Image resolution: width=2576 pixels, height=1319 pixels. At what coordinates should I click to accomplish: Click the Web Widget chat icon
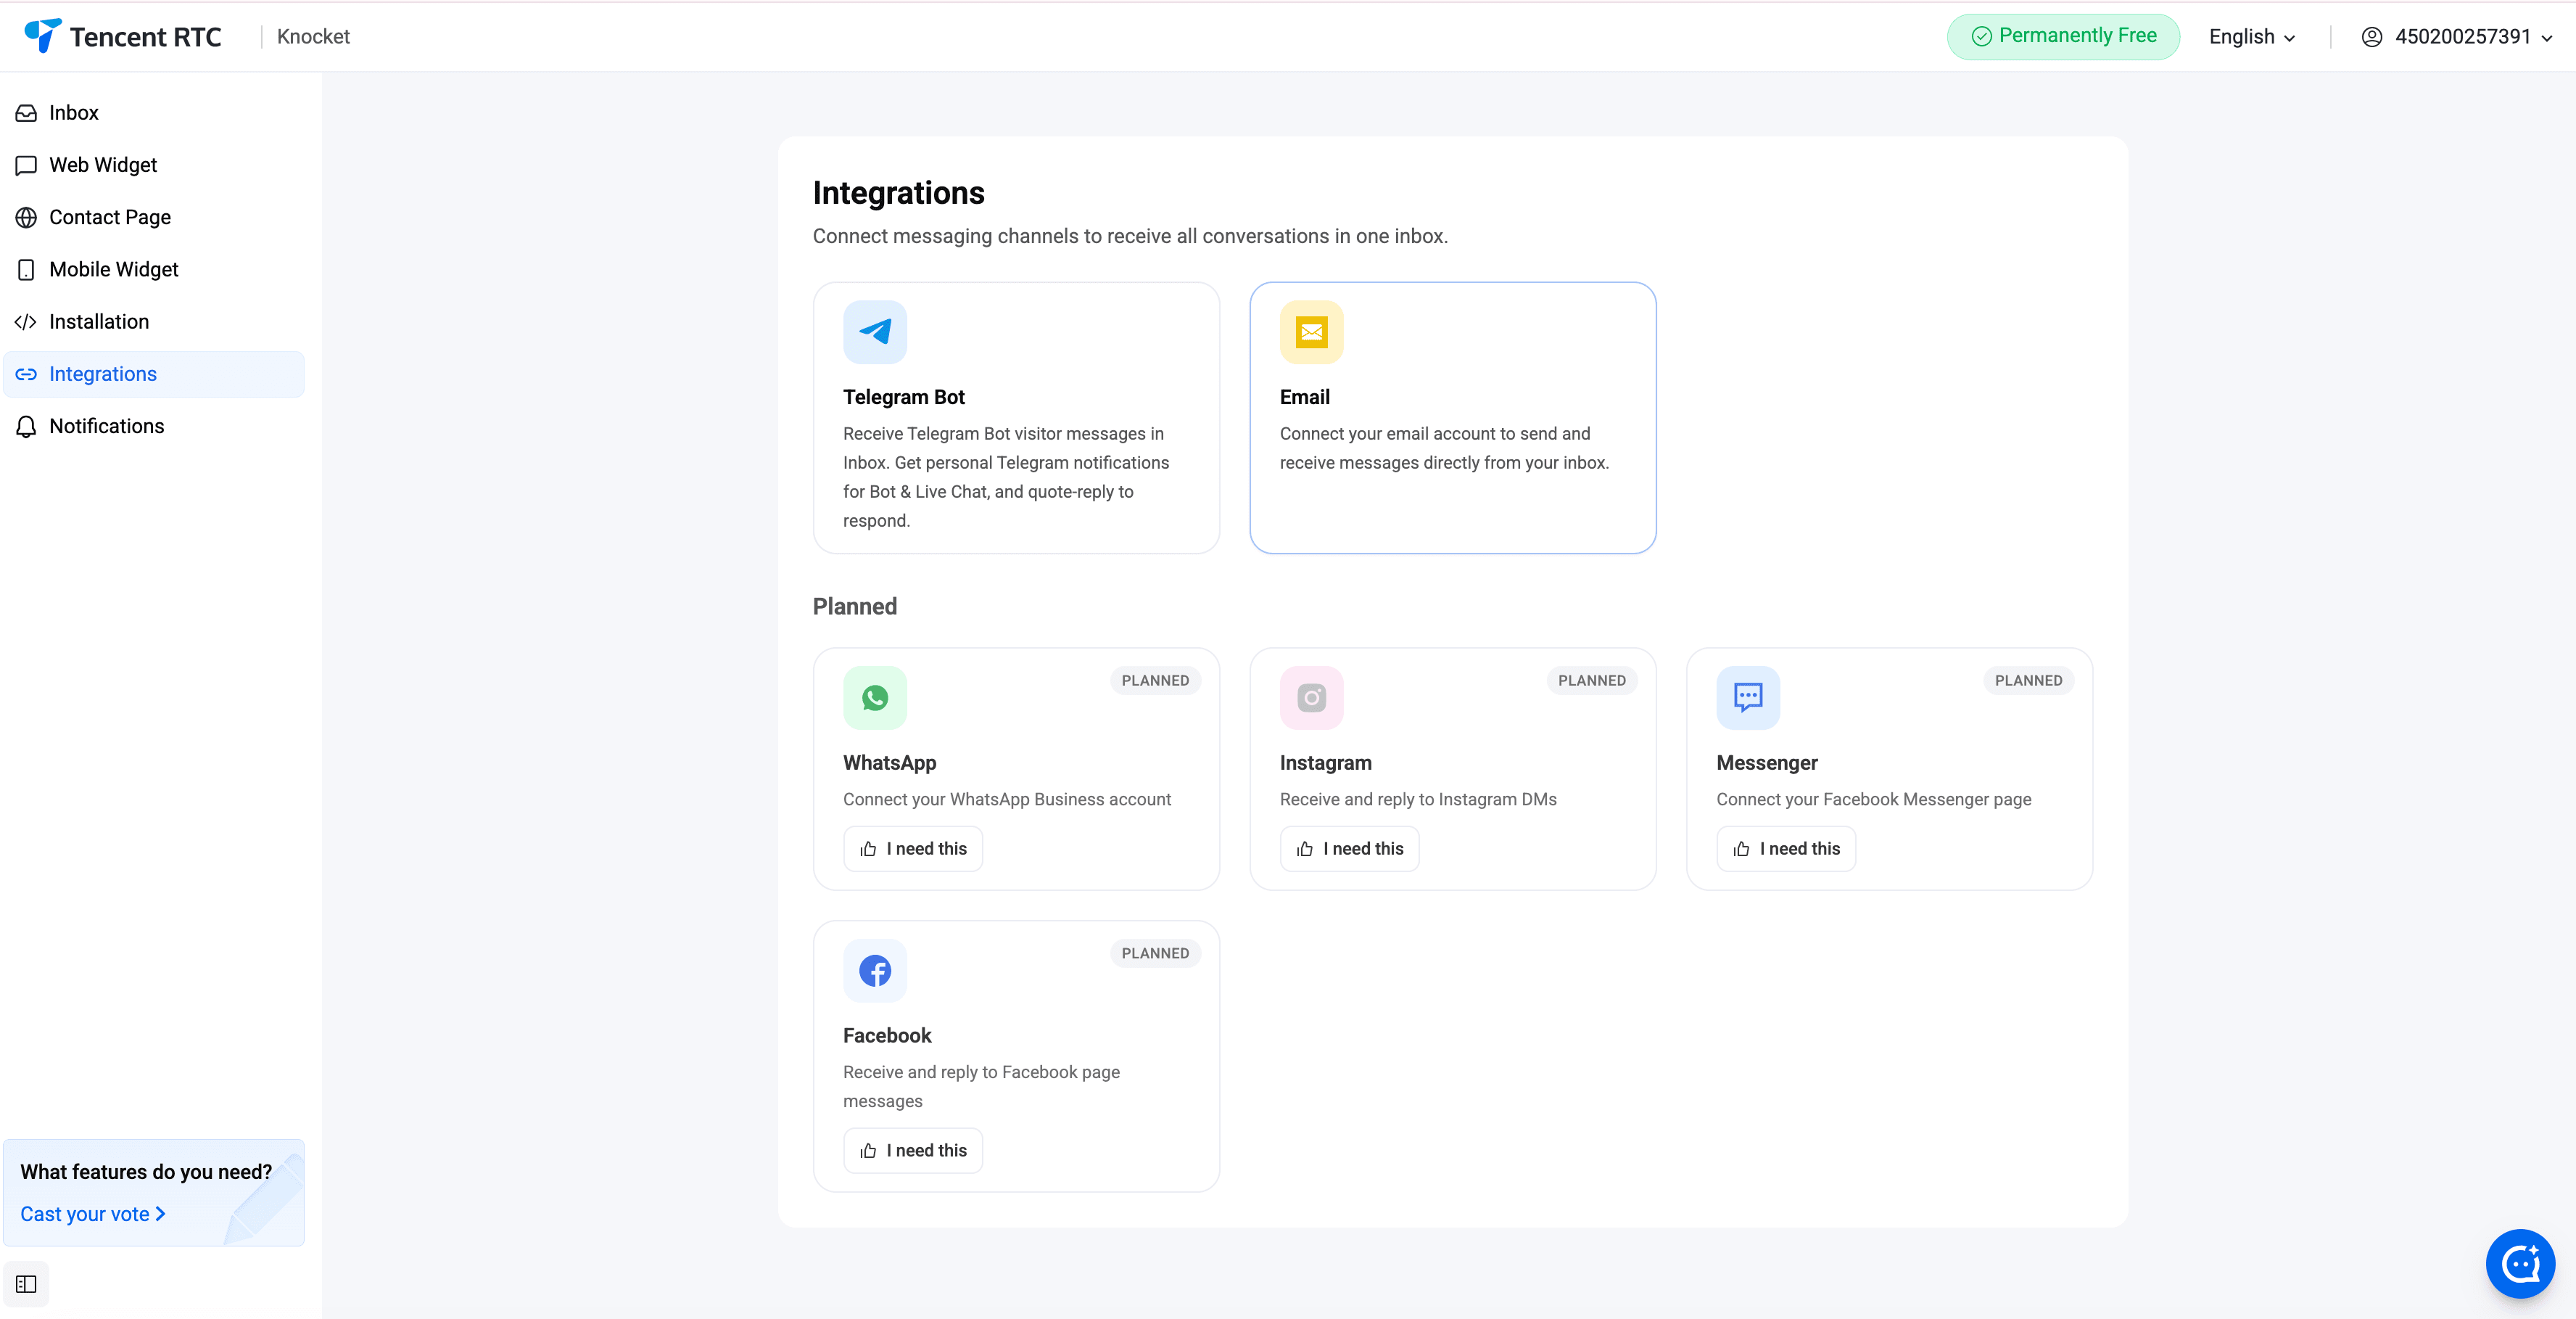[x=26, y=165]
